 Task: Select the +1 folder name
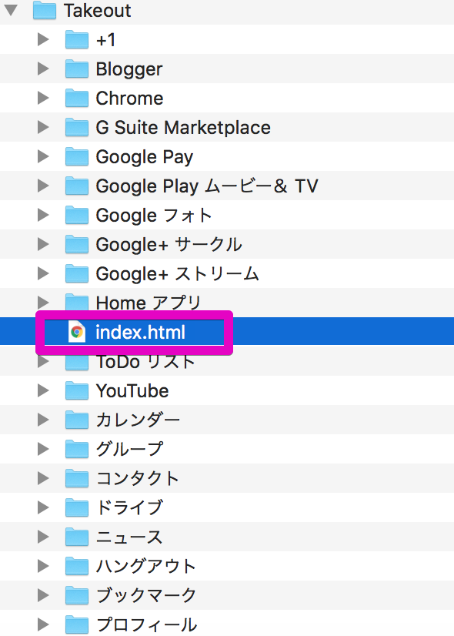(105, 40)
